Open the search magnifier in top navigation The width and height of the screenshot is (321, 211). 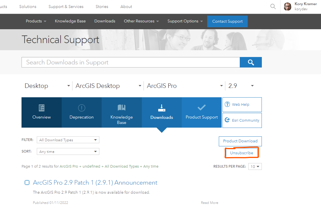(273, 6)
